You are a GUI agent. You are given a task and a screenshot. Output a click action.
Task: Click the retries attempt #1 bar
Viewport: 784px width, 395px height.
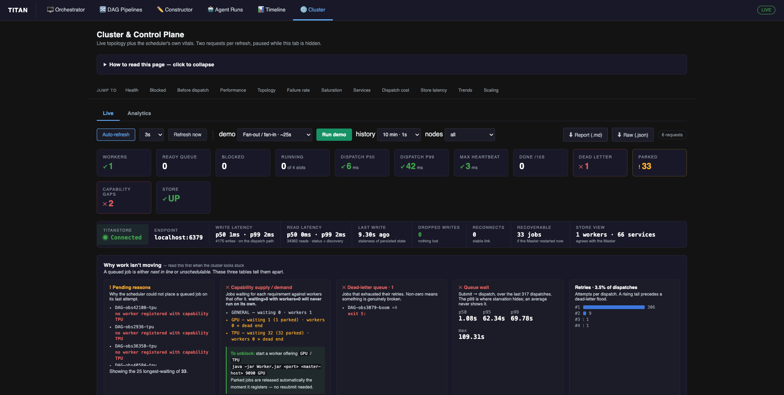point(614,307)
